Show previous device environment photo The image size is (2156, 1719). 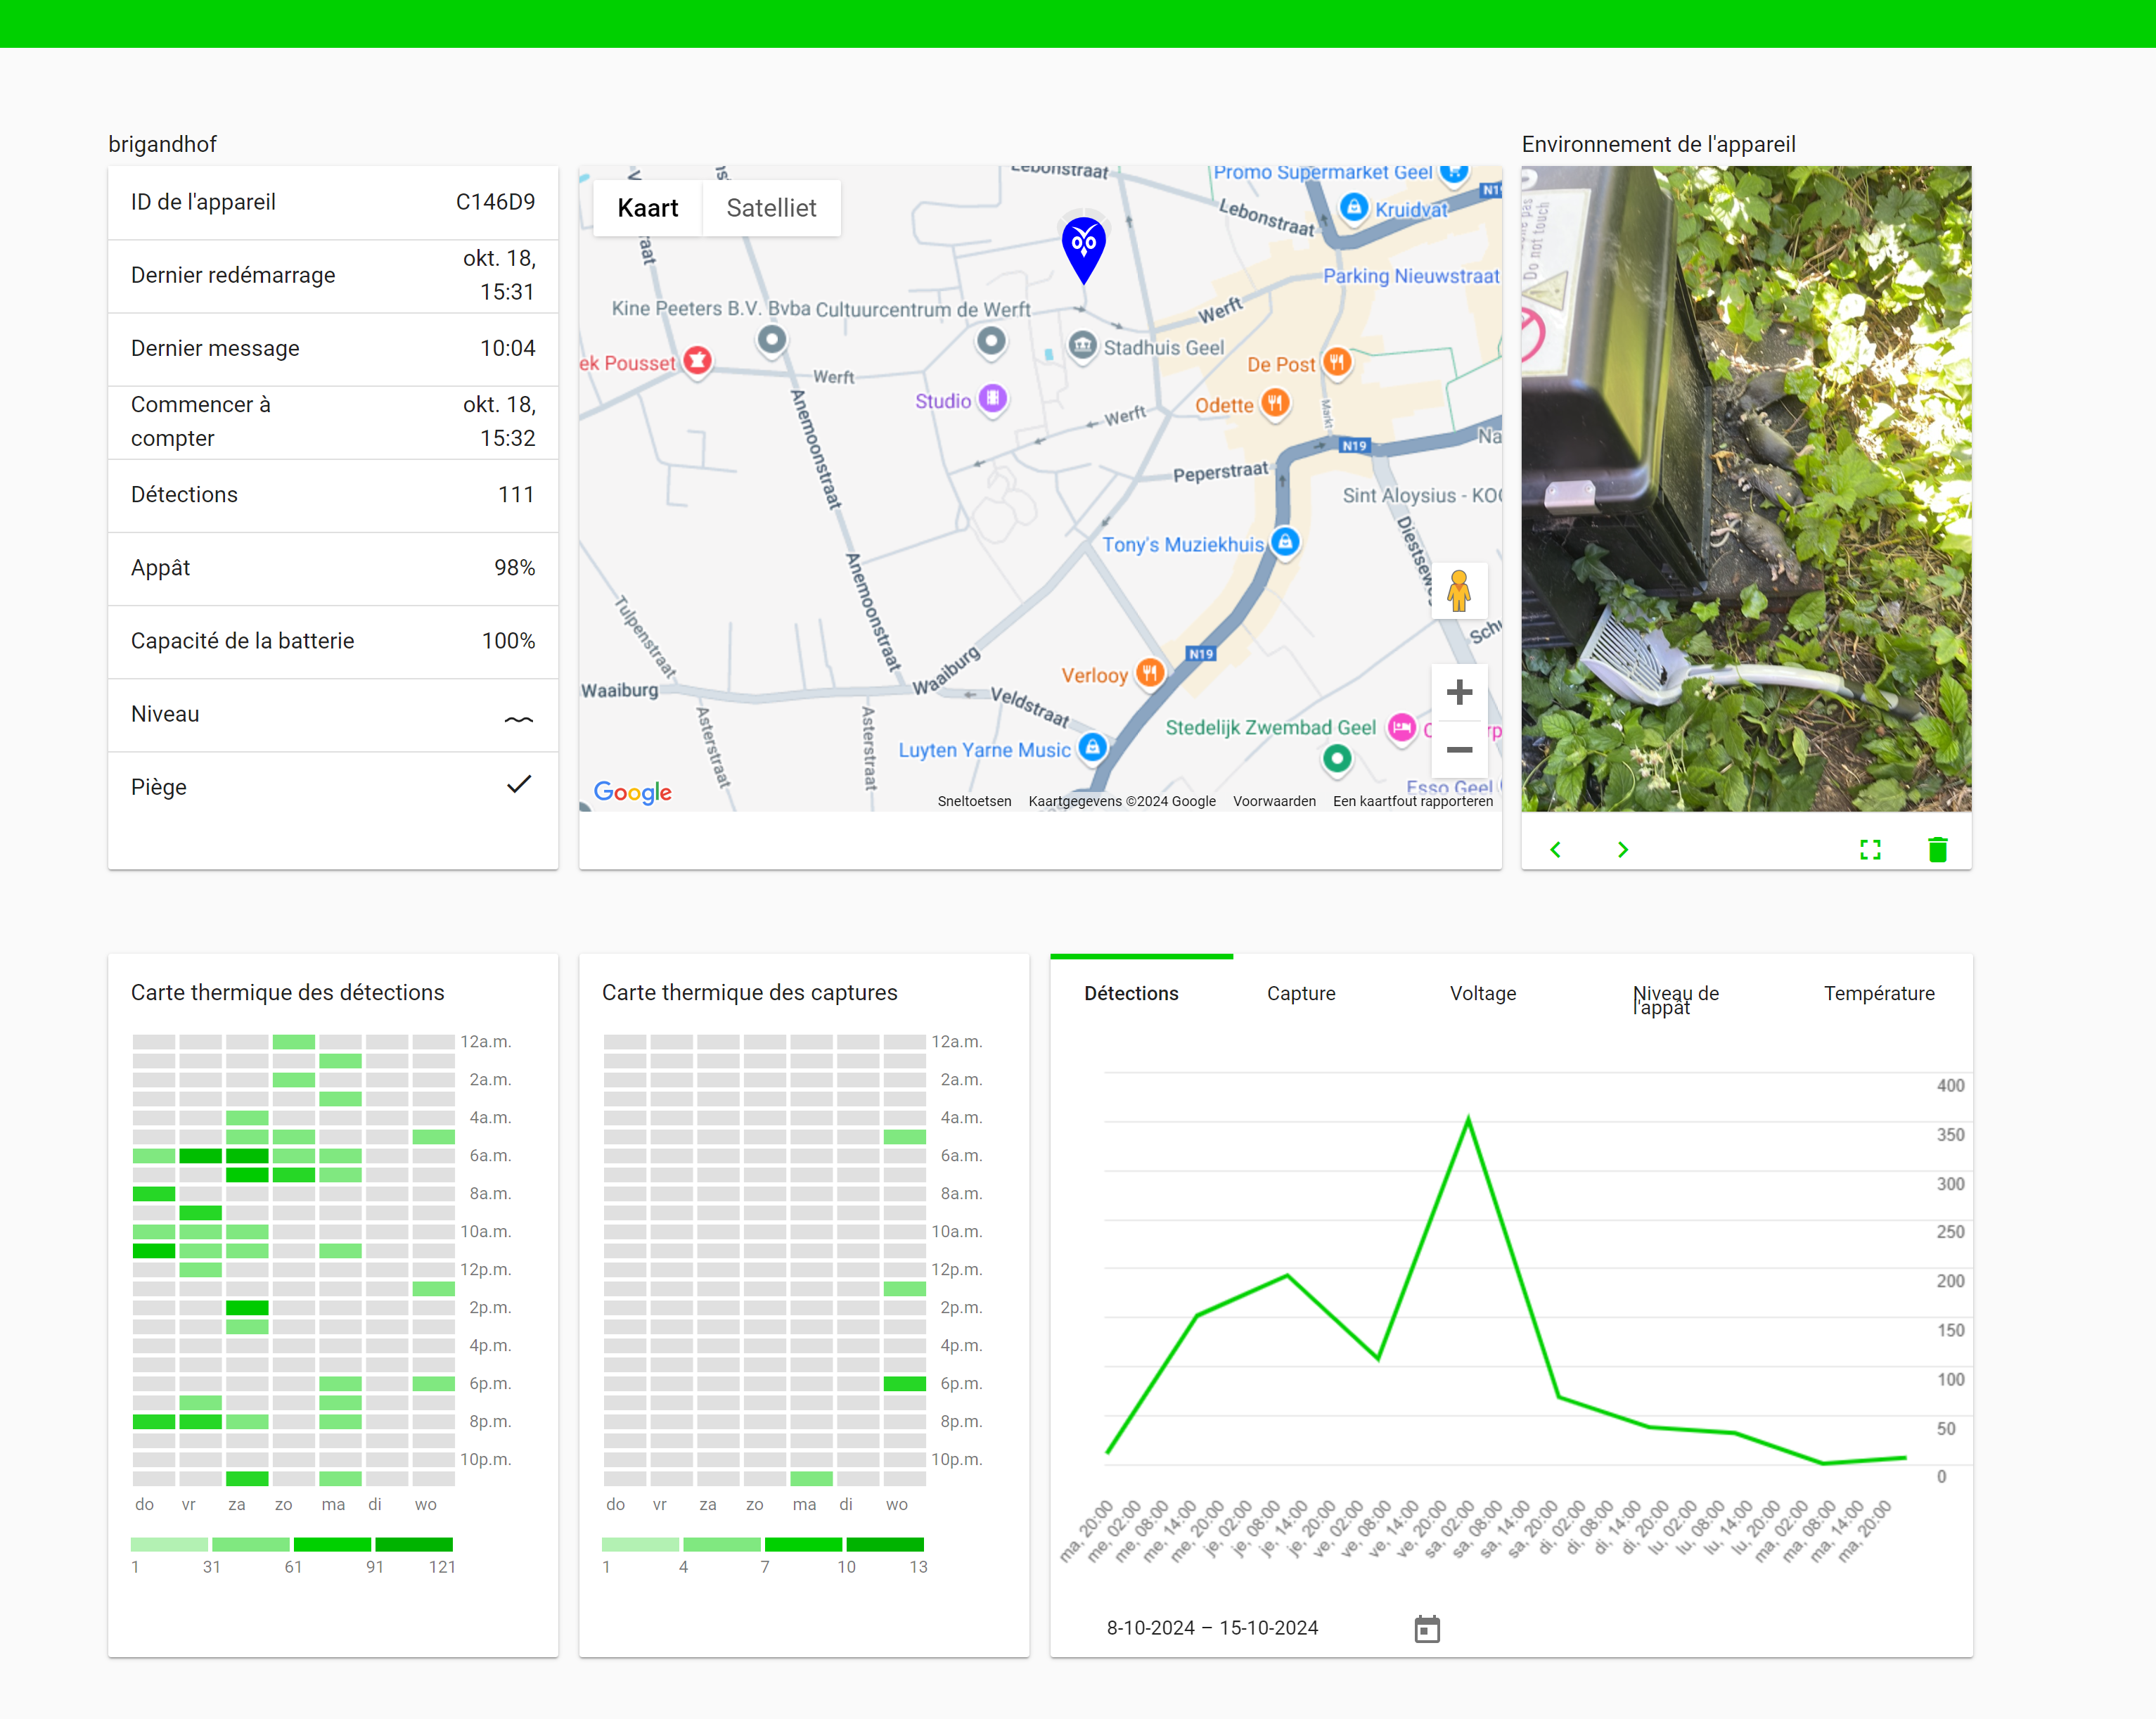[1555, 850]
